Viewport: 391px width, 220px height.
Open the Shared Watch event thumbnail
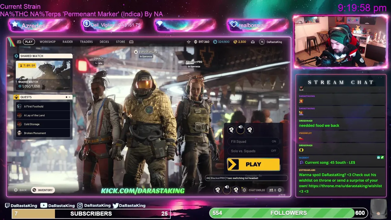[x=43, y=75]
